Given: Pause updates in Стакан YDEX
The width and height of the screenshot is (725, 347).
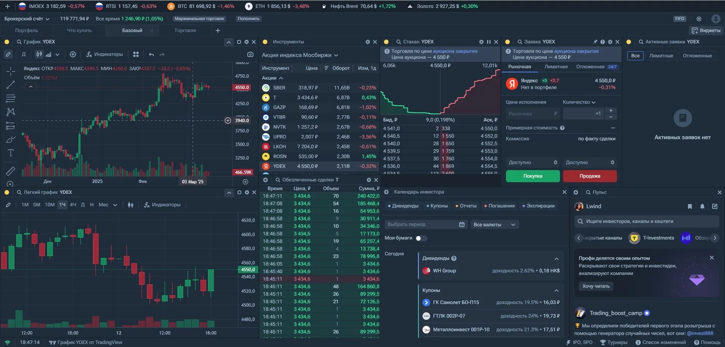Looking at the screenshot, I should (489, 42).
